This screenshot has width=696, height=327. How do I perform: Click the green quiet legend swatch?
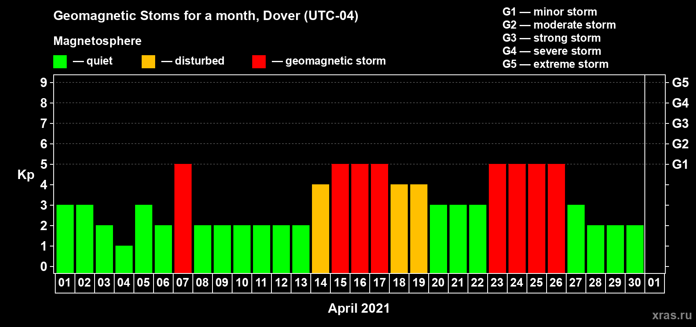(60, 62)
